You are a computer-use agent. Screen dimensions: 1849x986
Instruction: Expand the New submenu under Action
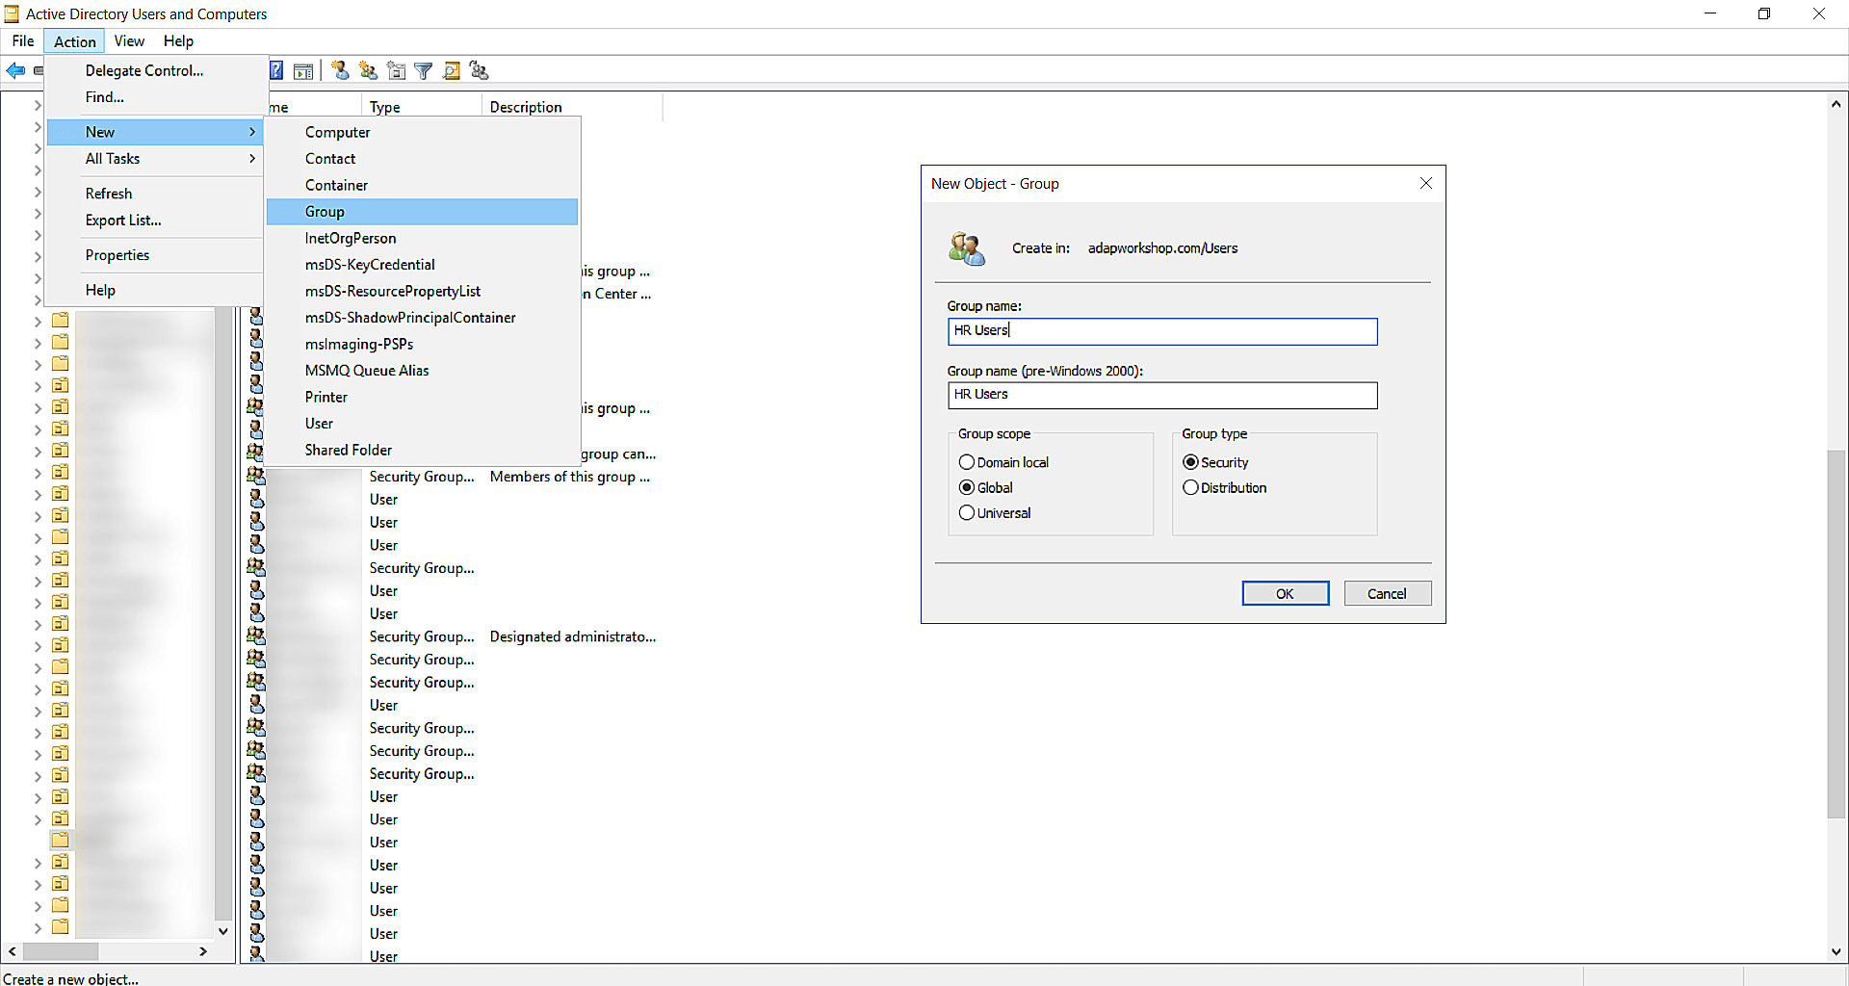point(100,132)
